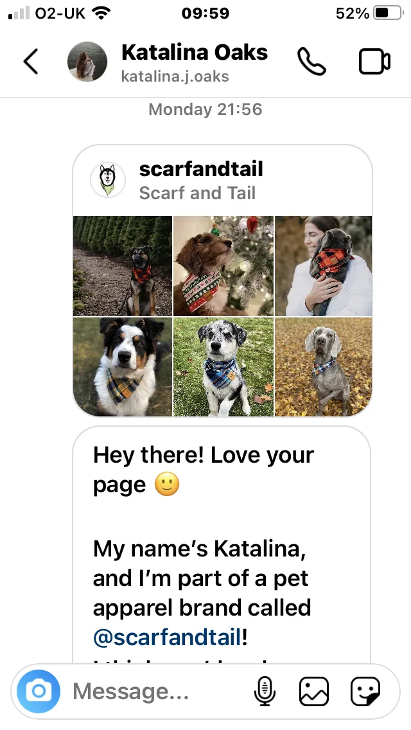View the grey Weimaraner in leaves photo
This screenshot has height=730, width=411.
coord(324,367)
